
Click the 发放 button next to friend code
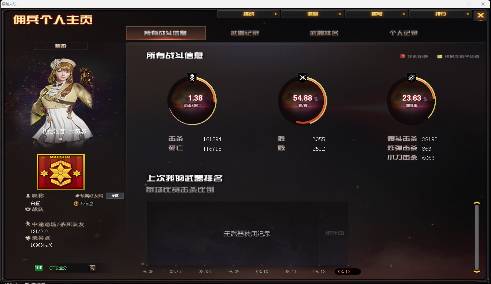point(115,196)
